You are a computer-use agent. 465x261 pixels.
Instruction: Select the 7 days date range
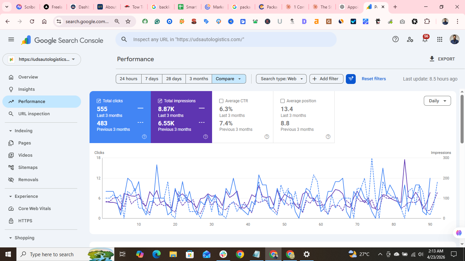click(x=152, y=79)
